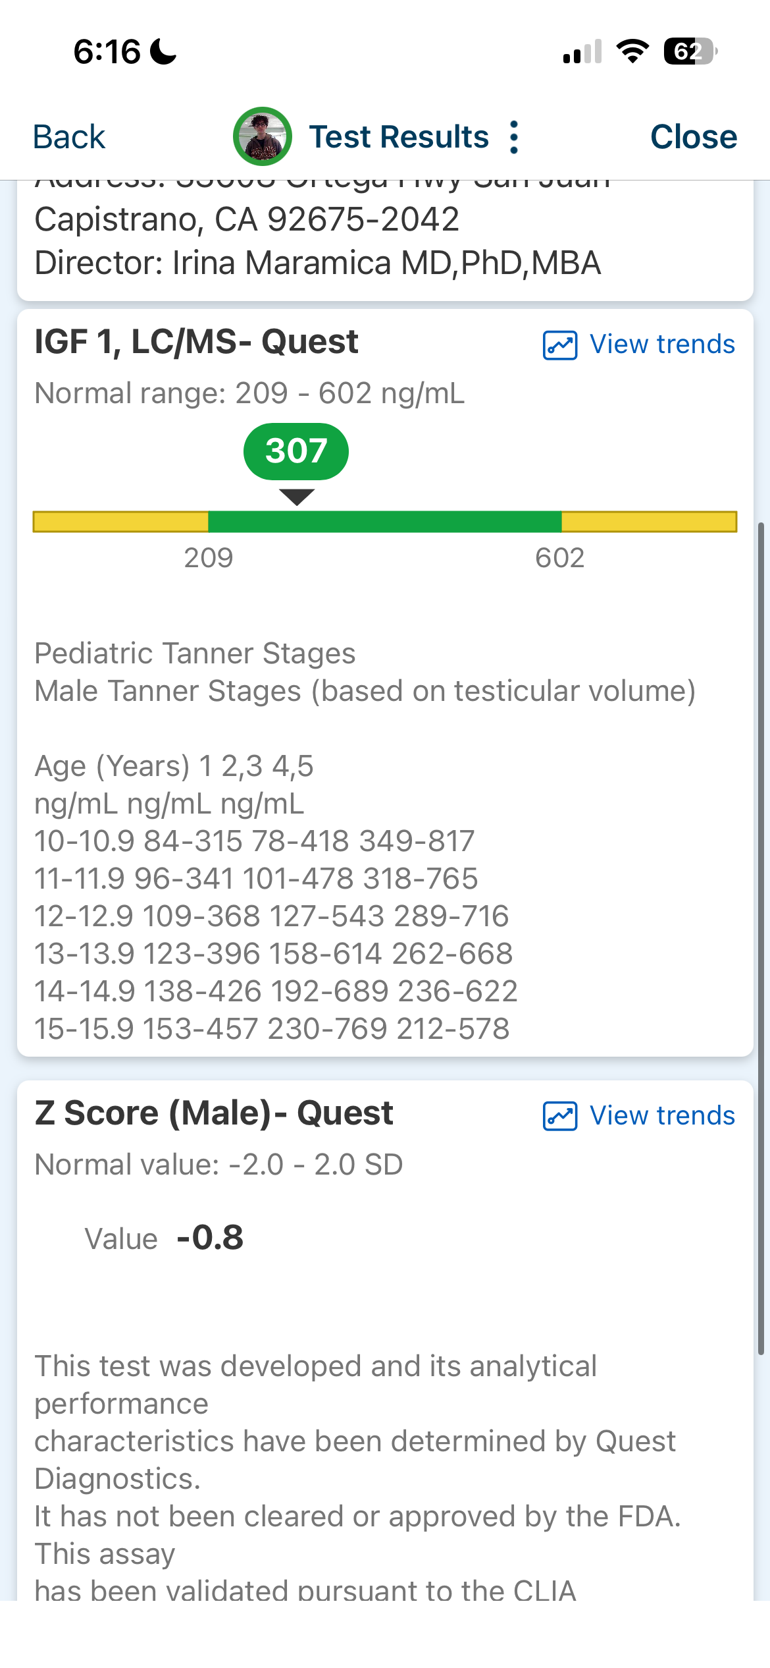Open the three-dot more options menu
Screen dimensions: 770x1668
(x=514, y=137)
